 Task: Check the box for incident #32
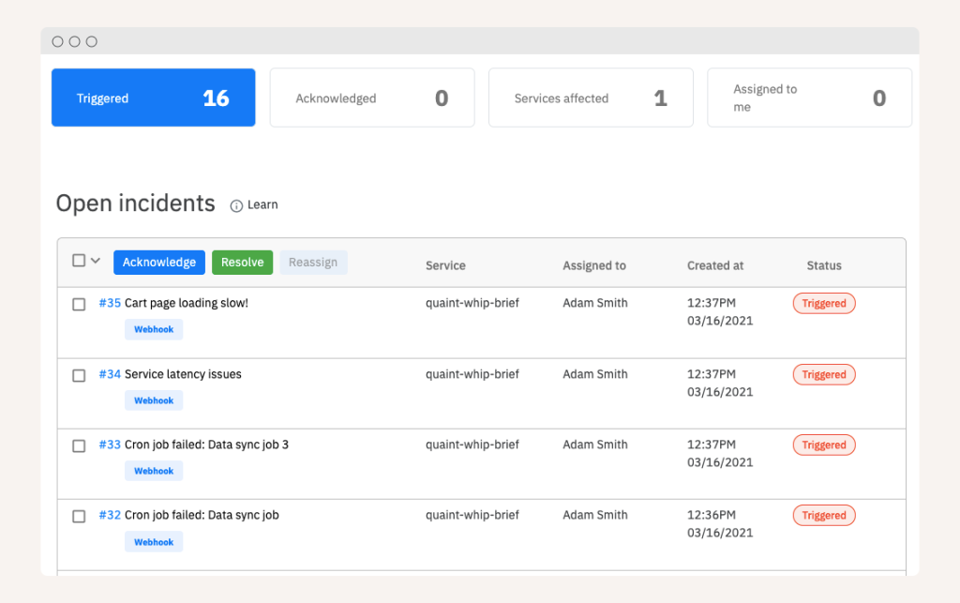click(80, 516)
